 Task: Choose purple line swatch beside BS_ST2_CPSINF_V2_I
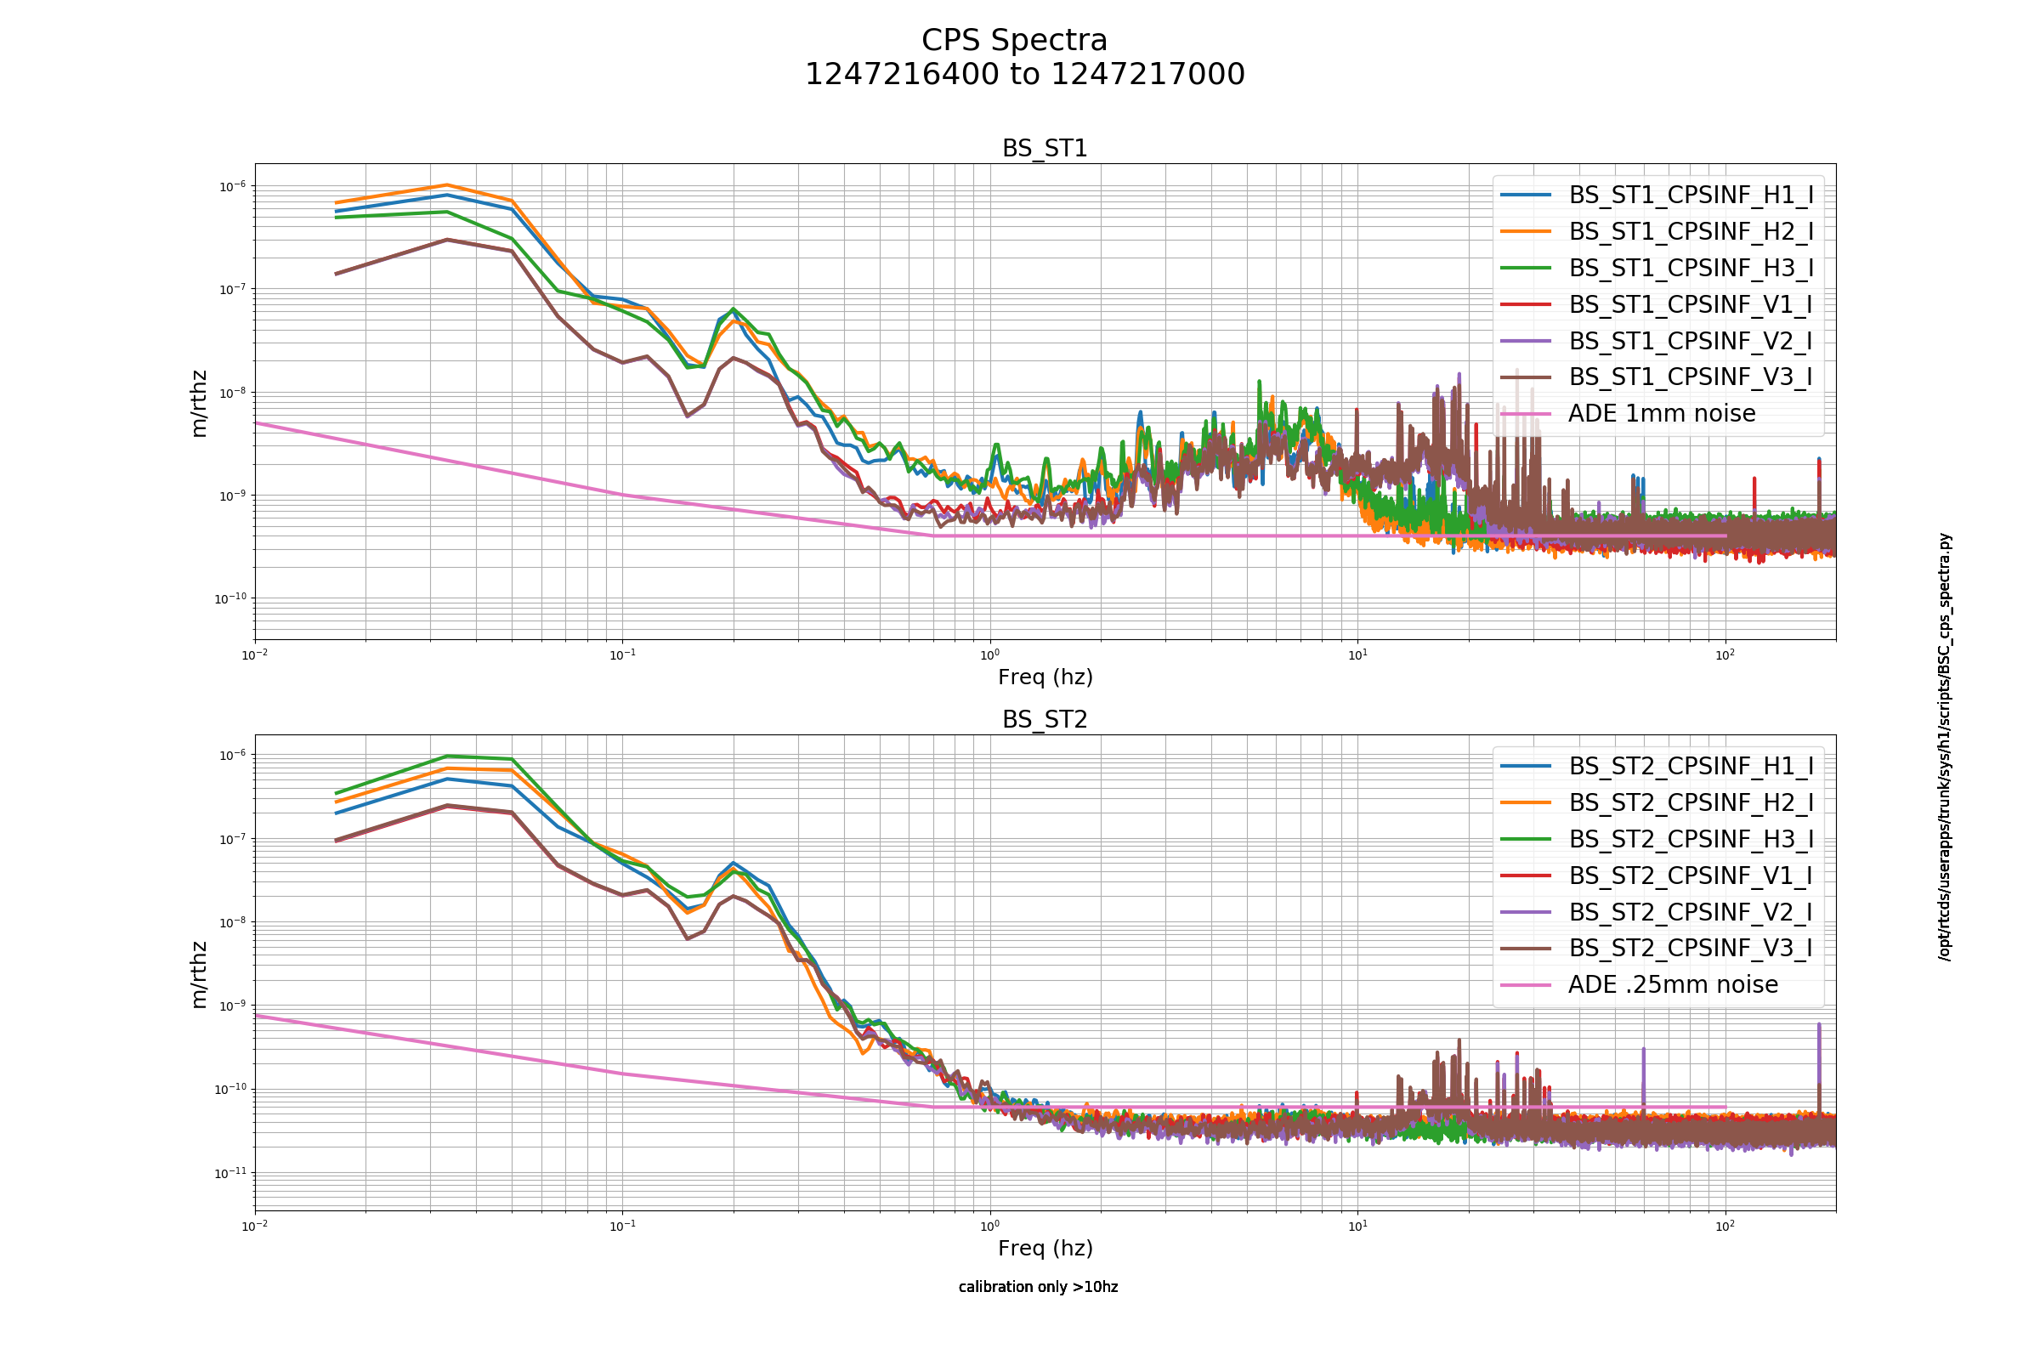[1526, 912]
